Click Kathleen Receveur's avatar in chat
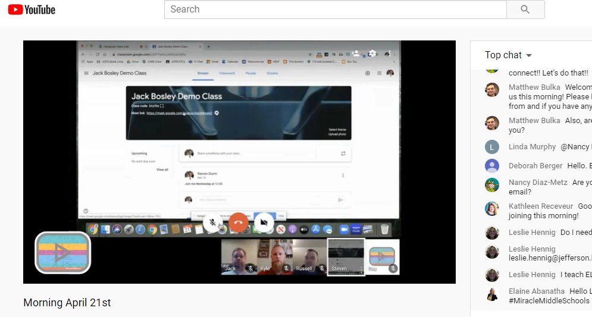 492,209
